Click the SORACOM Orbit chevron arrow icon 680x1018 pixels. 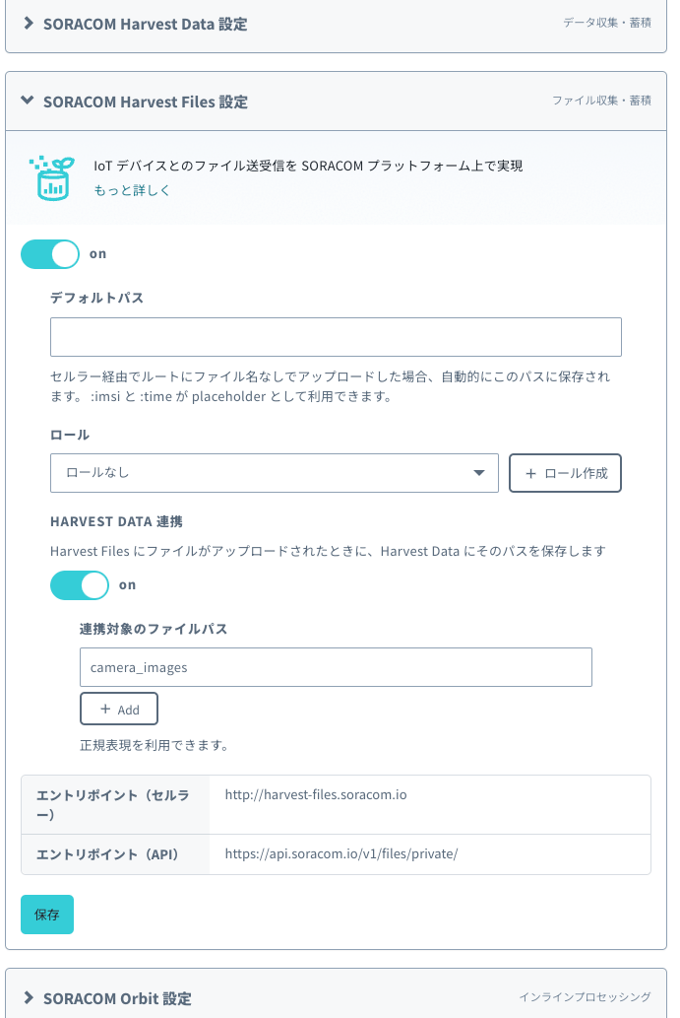click(x=28, y=997)
